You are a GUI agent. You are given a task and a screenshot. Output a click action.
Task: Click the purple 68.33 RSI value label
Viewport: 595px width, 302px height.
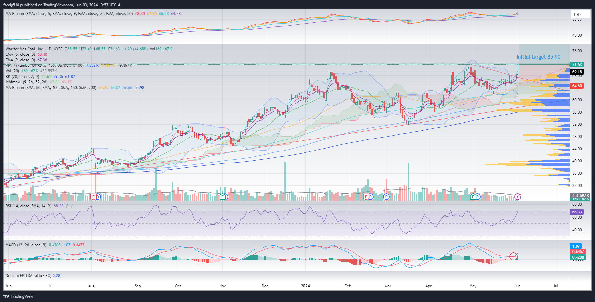577,212
